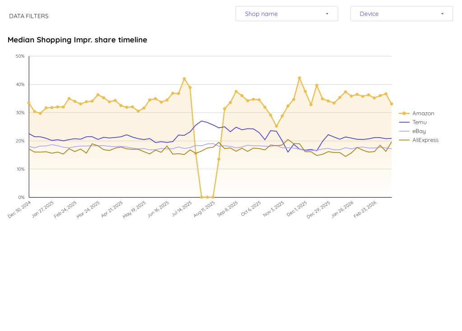
Task: Click the eBay legend line icon
Action: click(x=404, y=131)
